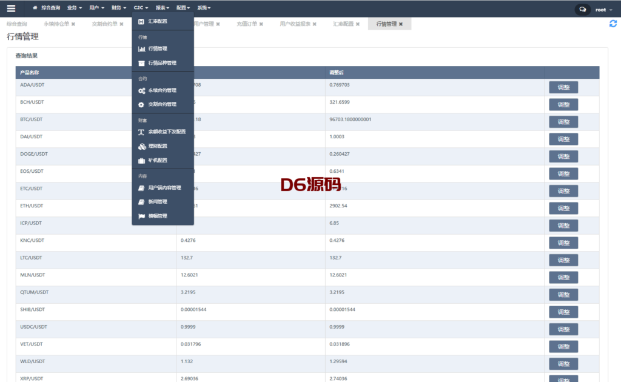Close the 汇率配置 tab
Image resolution: width=621 pixels, height=382 pixels.
point(358,24)
